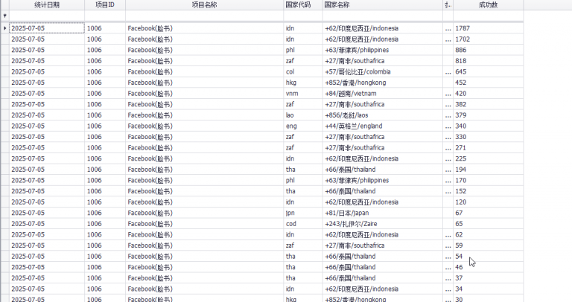The height and width of the screenshot is (302, 572).
Task: Click the '+84/越南/vietnam' country name cell
Action: coord(383,93)
